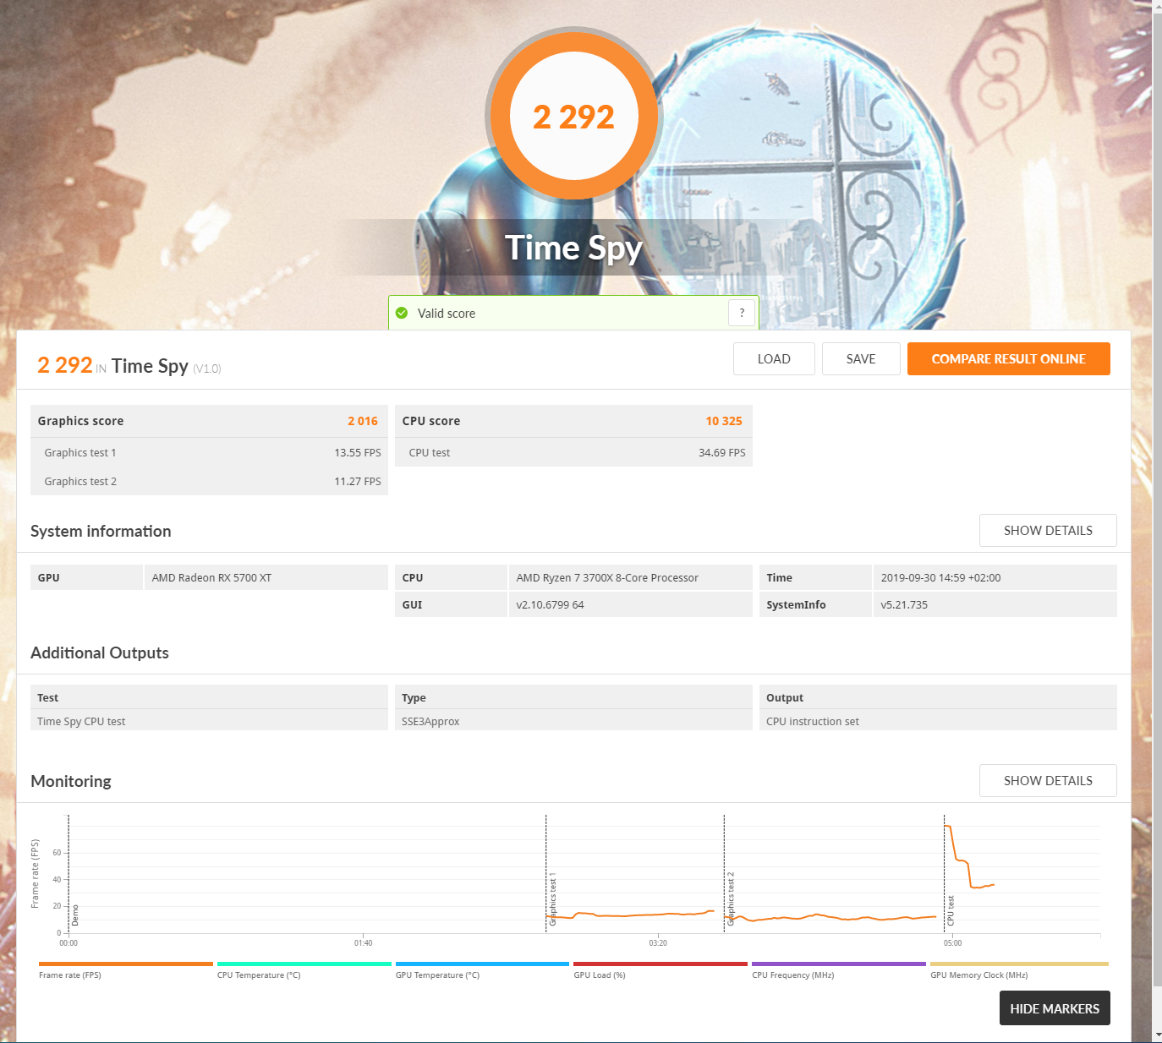The image size is (1162, 1043).
Task: Click HIDE MARKERS button
Action: click(1055, 1008)
